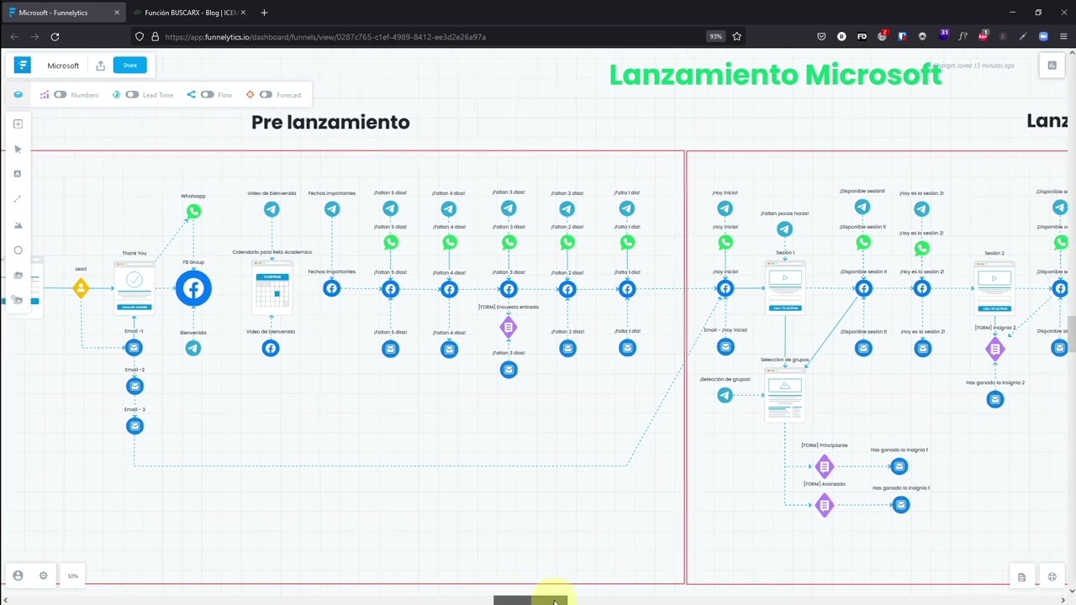Click the add step plus icon
Screen dimensions: 1076x605
(x=18, y=124)
